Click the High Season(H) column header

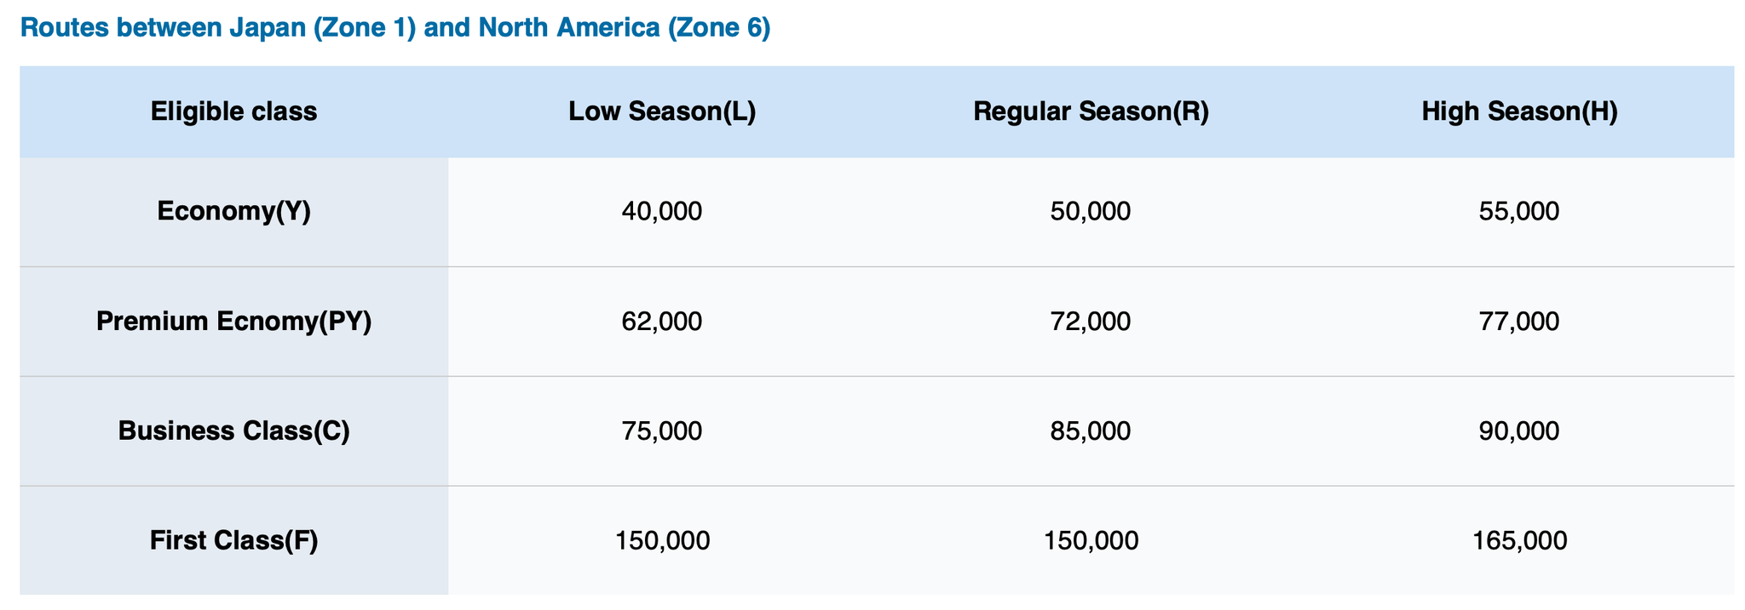(x=1519, y=111)
